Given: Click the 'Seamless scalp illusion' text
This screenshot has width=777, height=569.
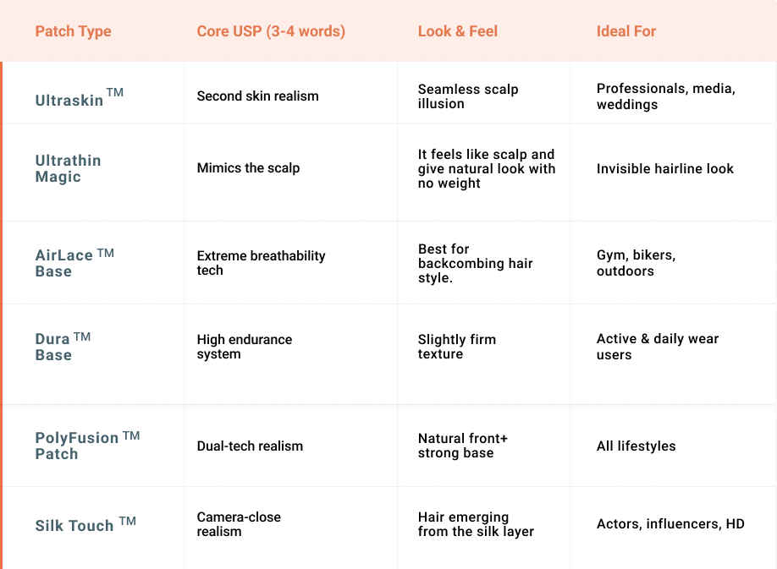Looking at the screenshot, I should coord(467,96).
